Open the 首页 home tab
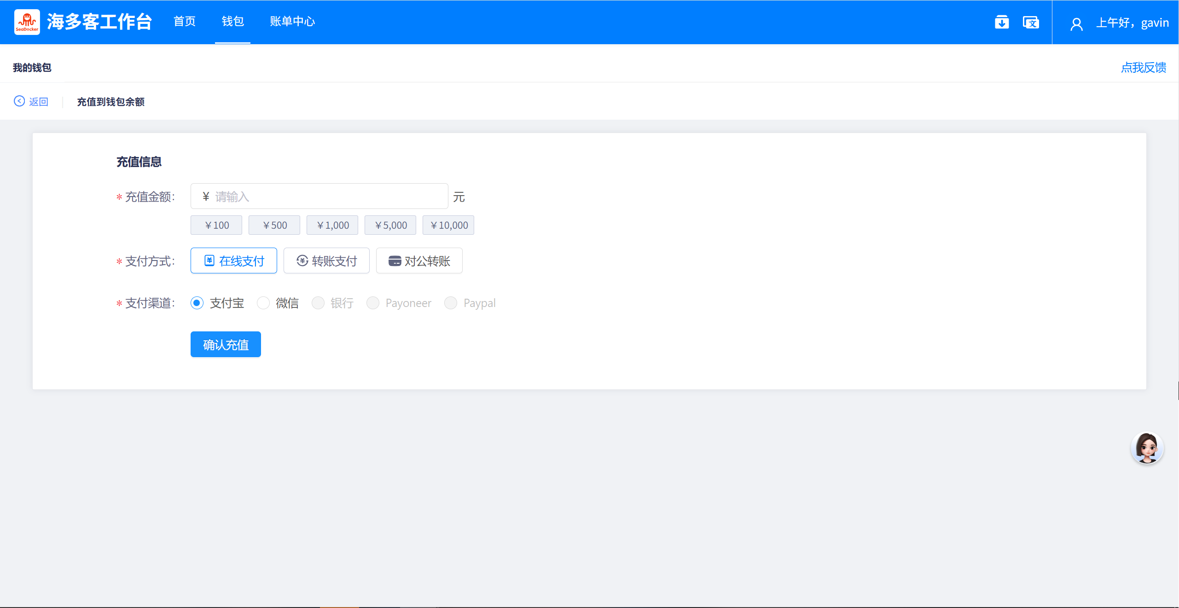Image resolution: width=1179 pixels, height=608 pixels. click(185, 22)
